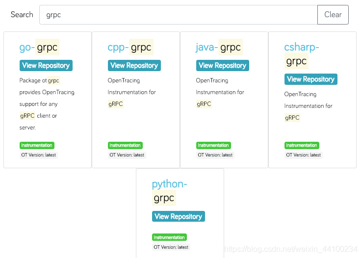The height and width of the screenshot is (258, 362).
Task: Click OT Version: latest on csharp-grpc card
Action: [303, 155]
